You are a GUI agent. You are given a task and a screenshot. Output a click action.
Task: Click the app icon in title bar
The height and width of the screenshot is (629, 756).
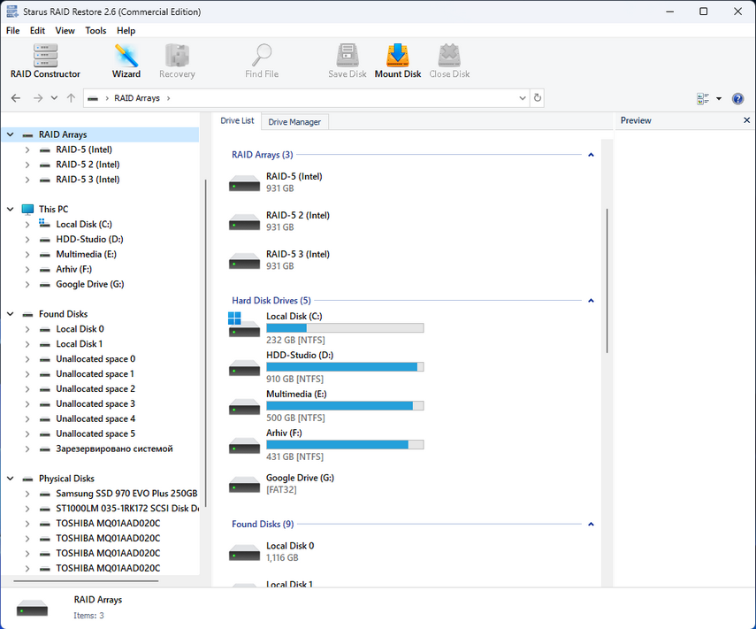12,12
